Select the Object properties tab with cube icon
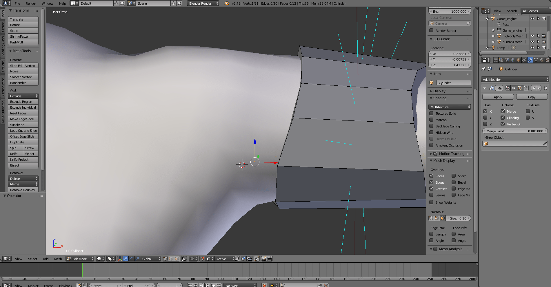Image resolution: width=551 pixels, height=287 pixels. pos(518,60)
